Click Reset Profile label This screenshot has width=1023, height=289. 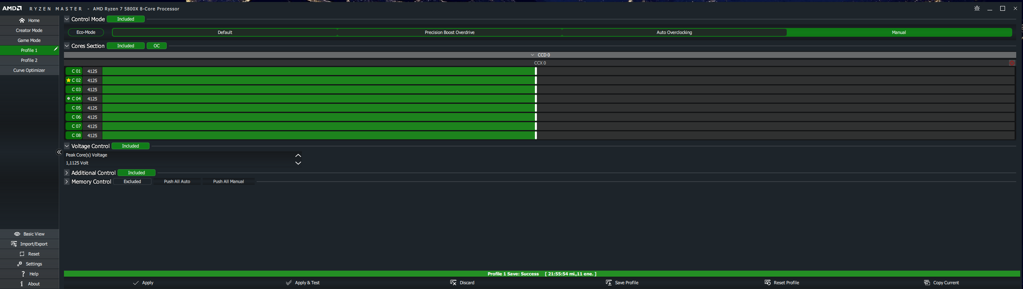pyautogui.click(x=786, y=283)
